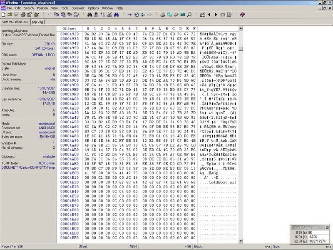Click the camera snapshot icon

click(223, 15)
